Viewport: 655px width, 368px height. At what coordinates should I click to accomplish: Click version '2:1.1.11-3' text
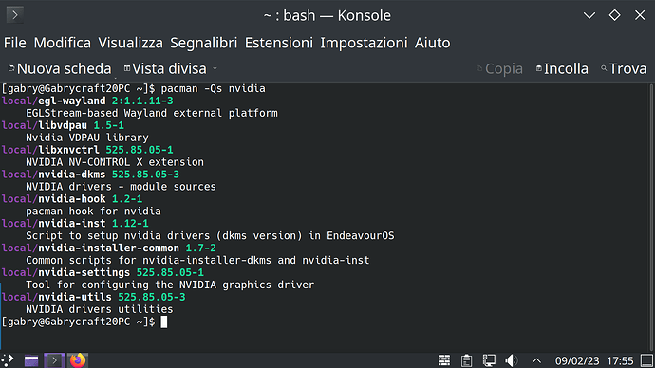point(142,101)
